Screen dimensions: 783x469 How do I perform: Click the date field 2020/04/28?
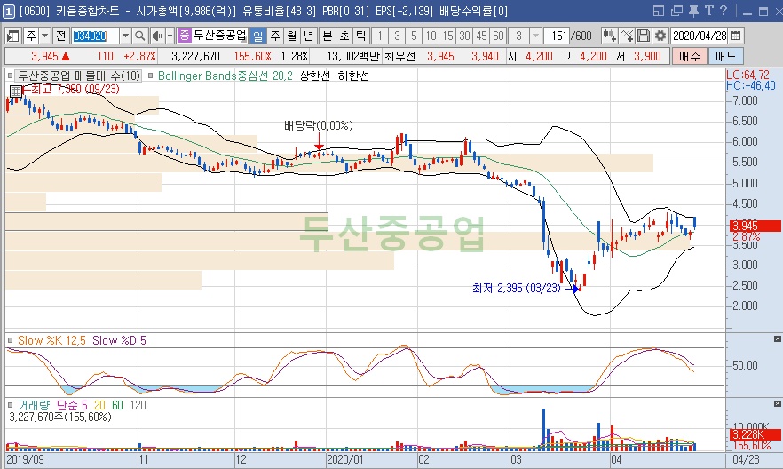700,36
